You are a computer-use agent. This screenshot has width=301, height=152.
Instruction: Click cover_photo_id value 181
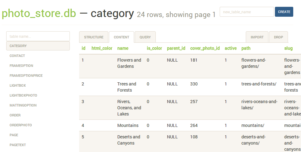[x=194, y=60]
